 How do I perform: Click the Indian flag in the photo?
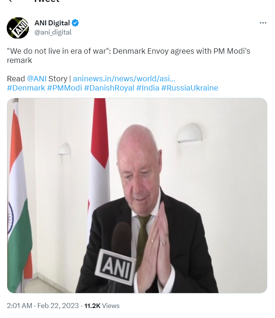click(19, 201)
